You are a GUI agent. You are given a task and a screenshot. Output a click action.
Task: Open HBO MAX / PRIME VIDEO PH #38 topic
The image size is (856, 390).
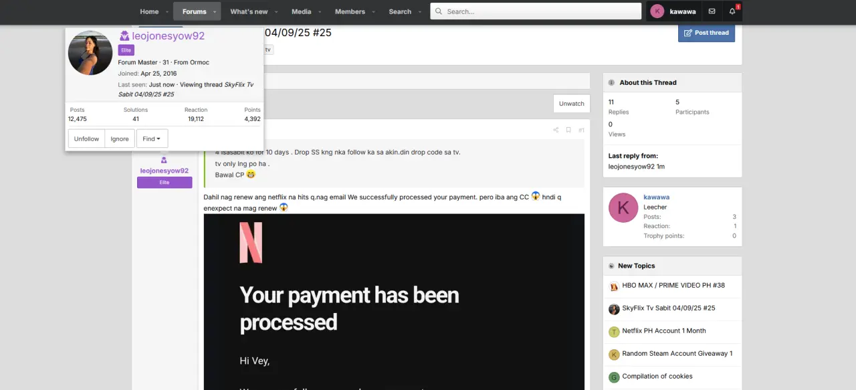tap(673, 285)
